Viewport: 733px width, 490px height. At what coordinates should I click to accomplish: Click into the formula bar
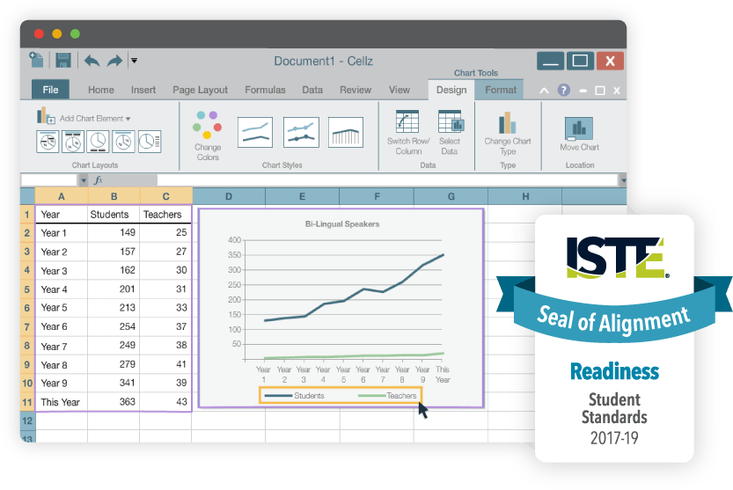coord(387,180)
